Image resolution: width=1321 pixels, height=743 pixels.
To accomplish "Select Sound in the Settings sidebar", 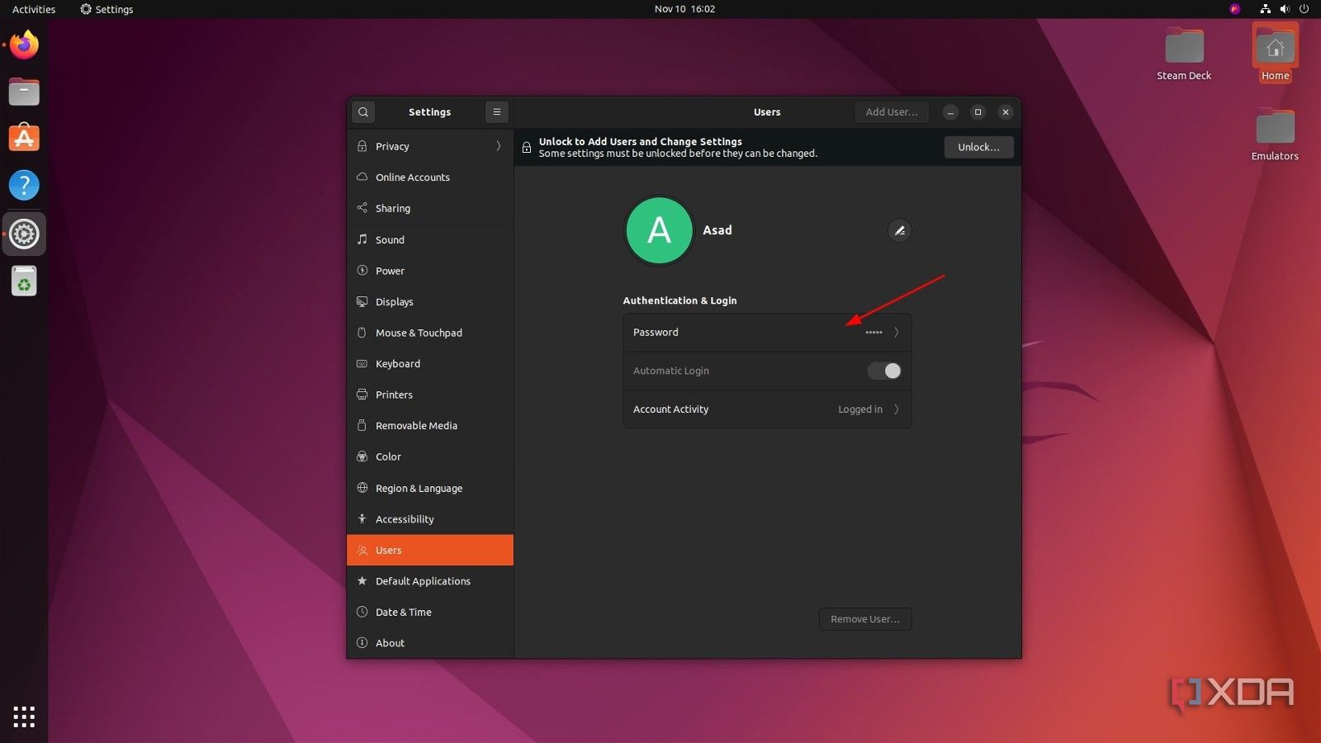I will point(390,239).
